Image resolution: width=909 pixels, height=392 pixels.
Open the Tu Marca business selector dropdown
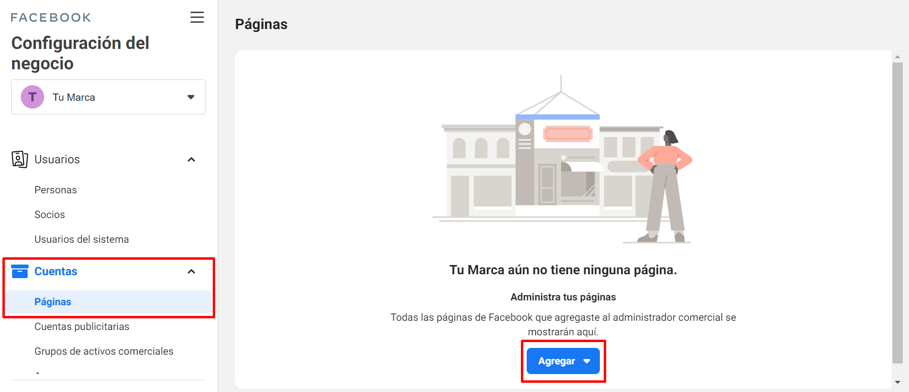[x=109, y=97]
